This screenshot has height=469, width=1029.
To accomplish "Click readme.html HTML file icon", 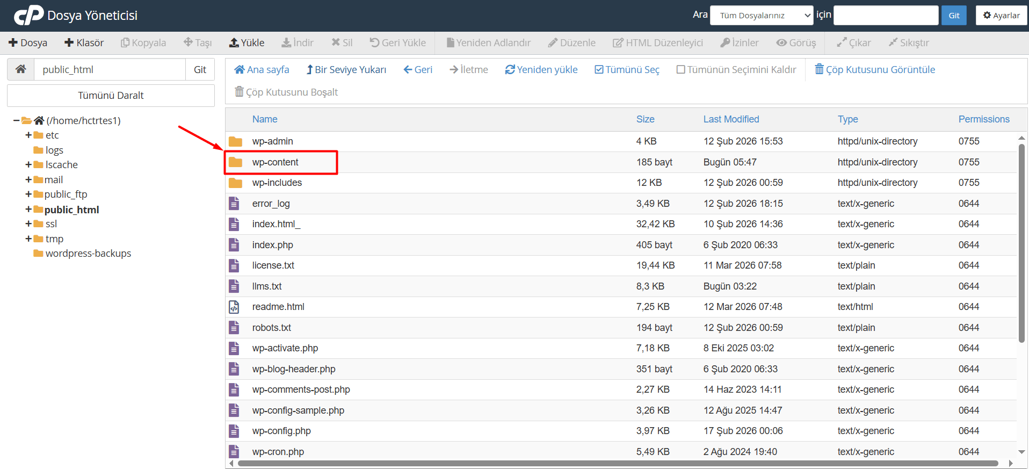I will coord(234,307).
